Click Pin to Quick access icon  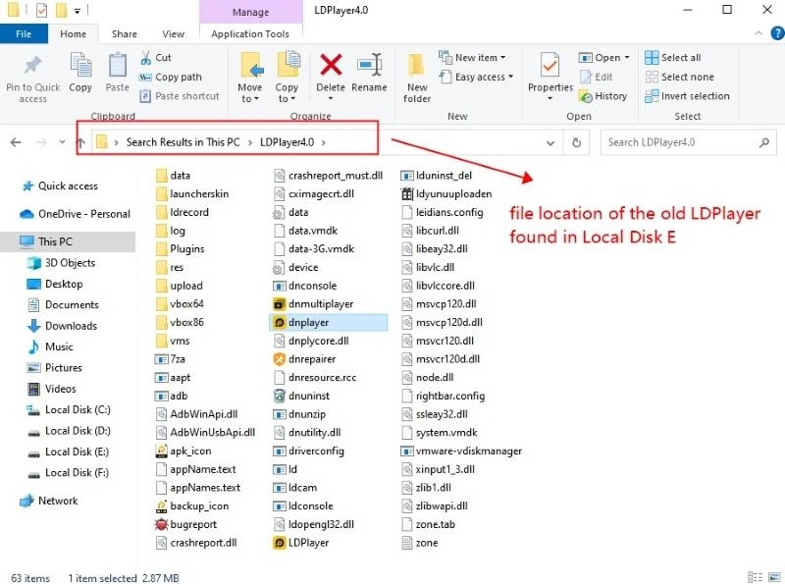[32, 67]
